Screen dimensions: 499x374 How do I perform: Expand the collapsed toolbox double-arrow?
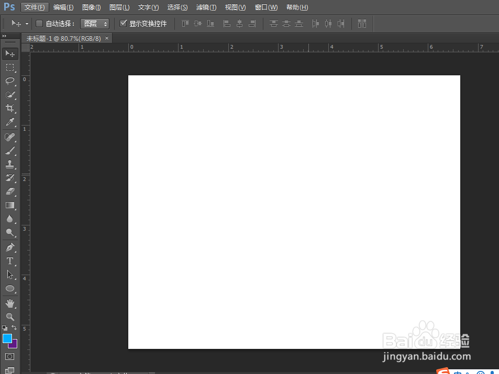click(x=5, y=36)
